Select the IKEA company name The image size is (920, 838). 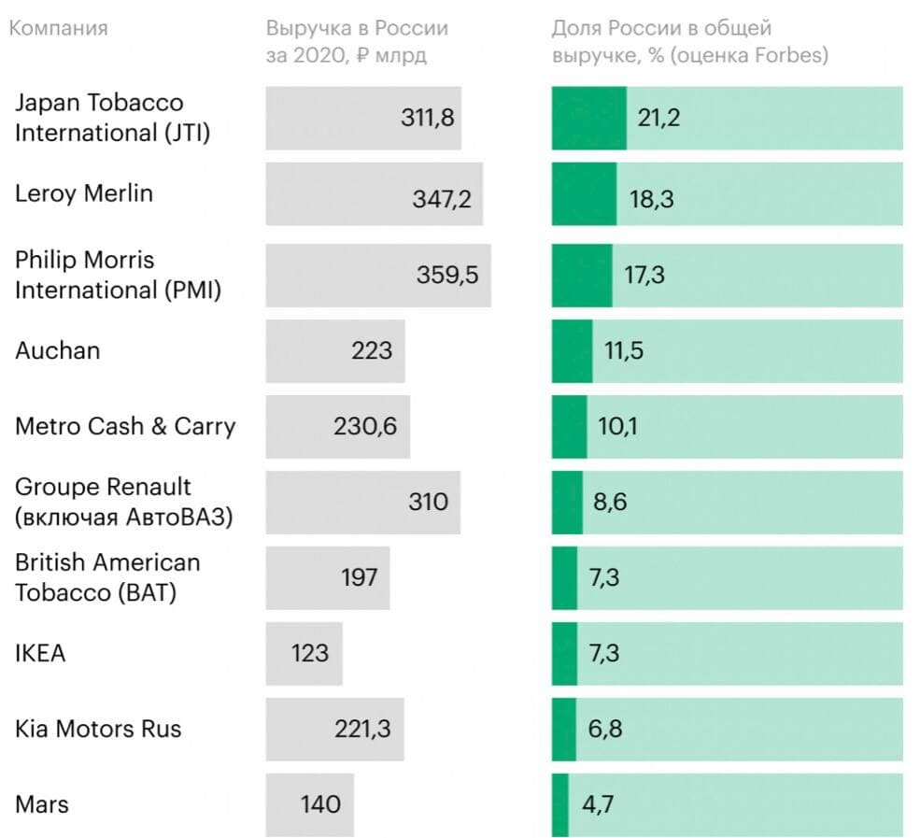(40, 653)
